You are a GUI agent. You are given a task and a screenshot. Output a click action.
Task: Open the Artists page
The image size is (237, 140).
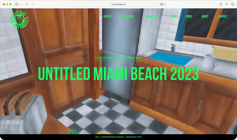[x=107, y=16]
